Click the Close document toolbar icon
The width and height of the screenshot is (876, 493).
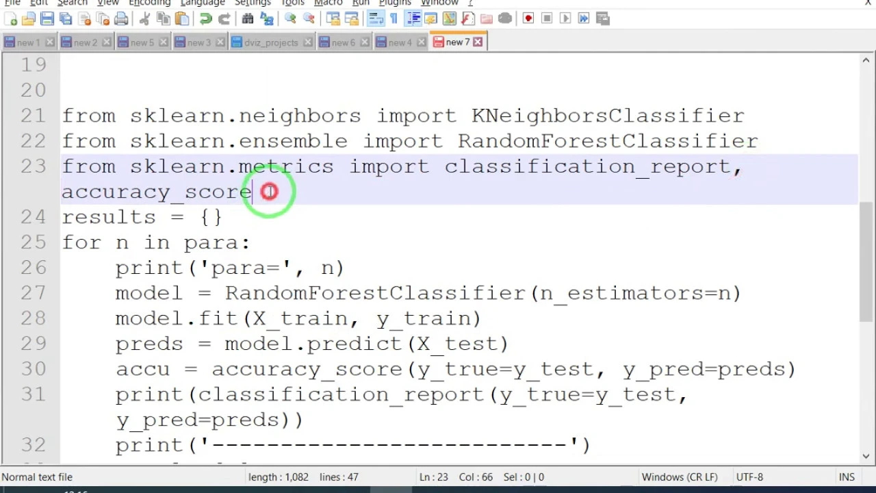point(84,18)
